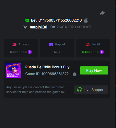Click the green verified shield icon
This screenshot has width=116, height=128.
click(27, 20)
